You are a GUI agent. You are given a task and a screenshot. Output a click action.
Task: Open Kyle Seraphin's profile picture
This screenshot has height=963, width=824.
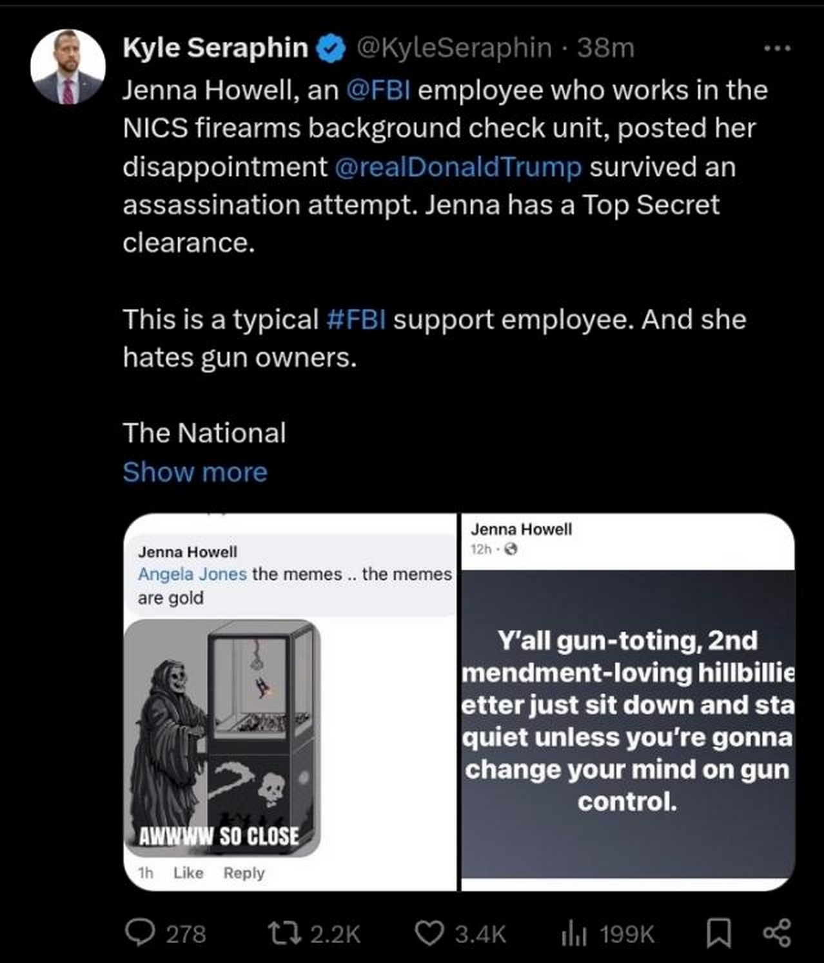(68, 66)
